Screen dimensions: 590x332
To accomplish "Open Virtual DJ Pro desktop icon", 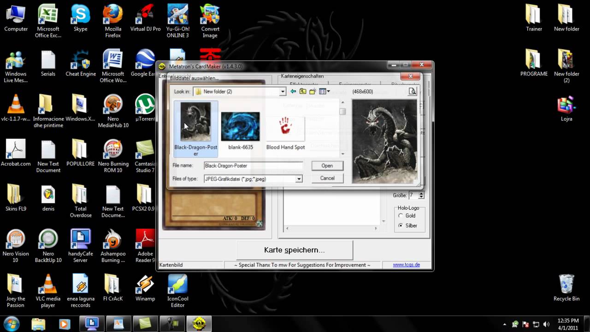I will 145,18.
